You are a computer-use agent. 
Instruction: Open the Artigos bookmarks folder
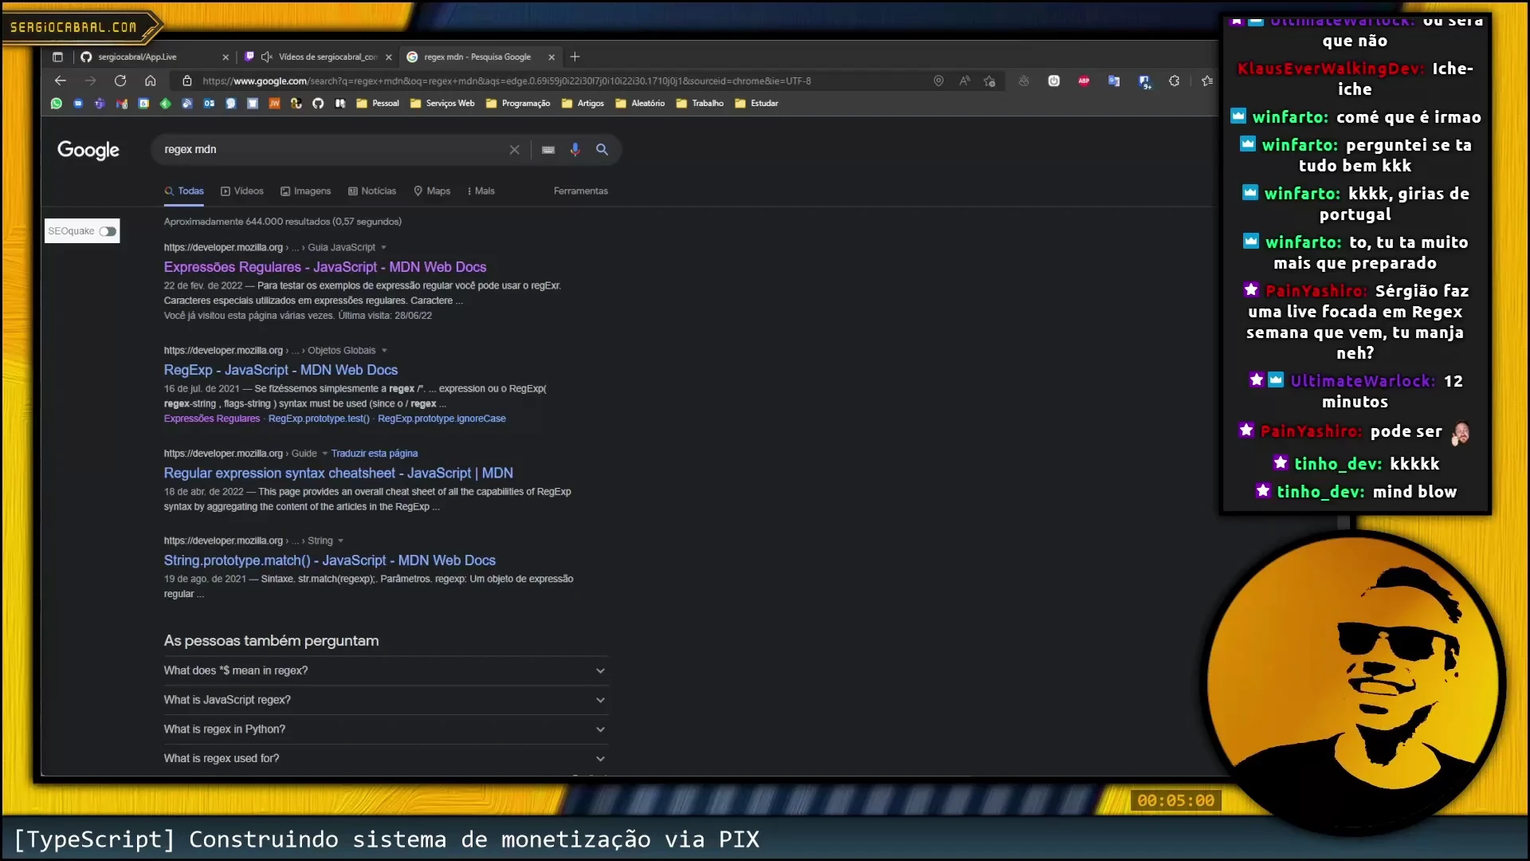[x=583, y=103]
